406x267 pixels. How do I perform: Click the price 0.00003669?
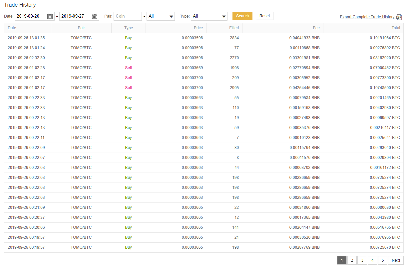pos(192,68)
